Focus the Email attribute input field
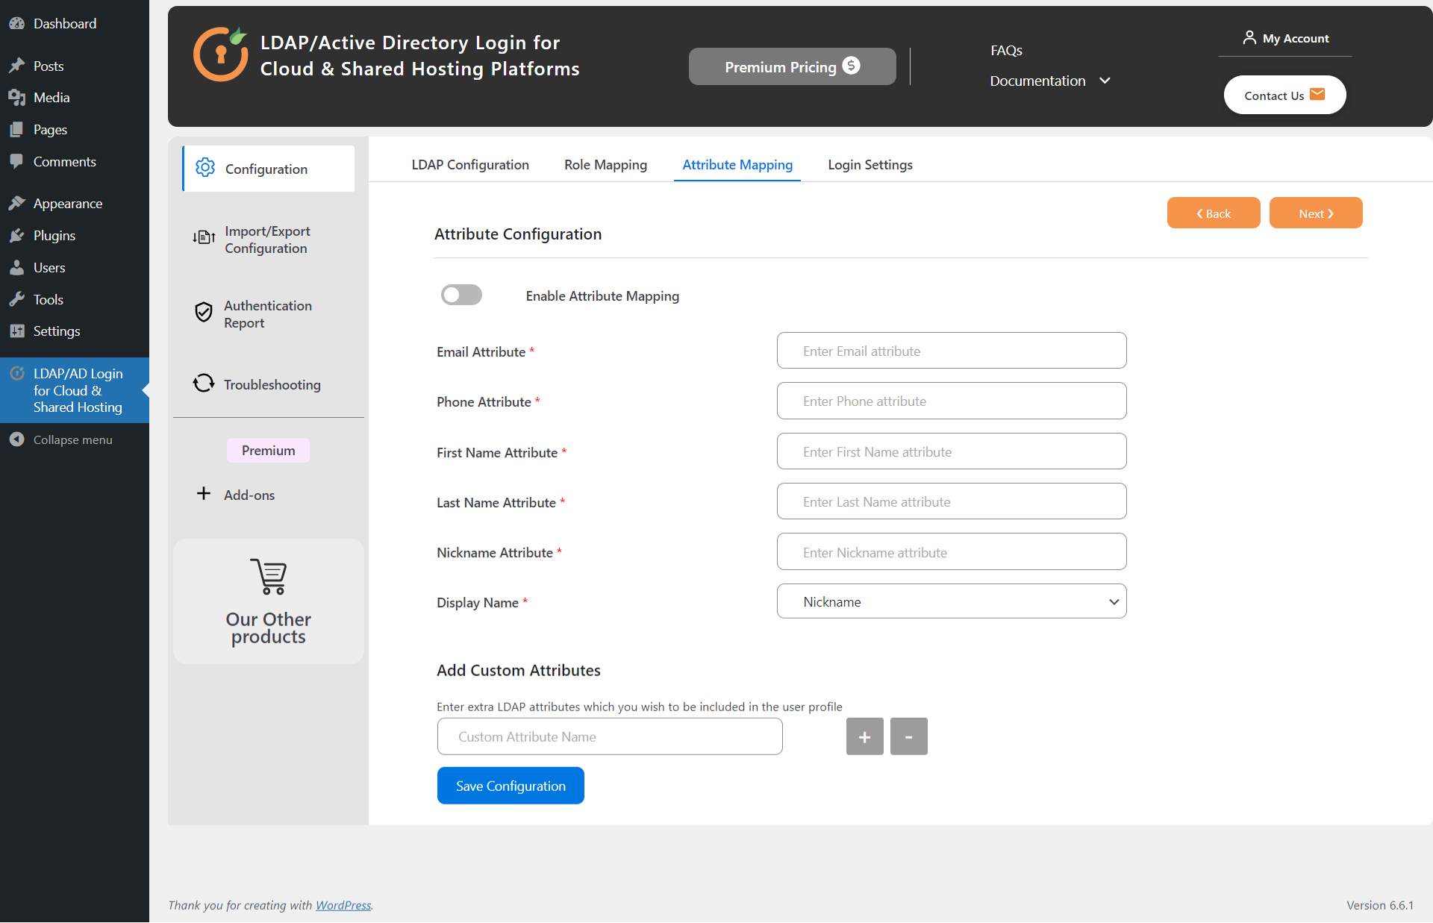Viewport: 1433px width, 923px height. [952, 351]
